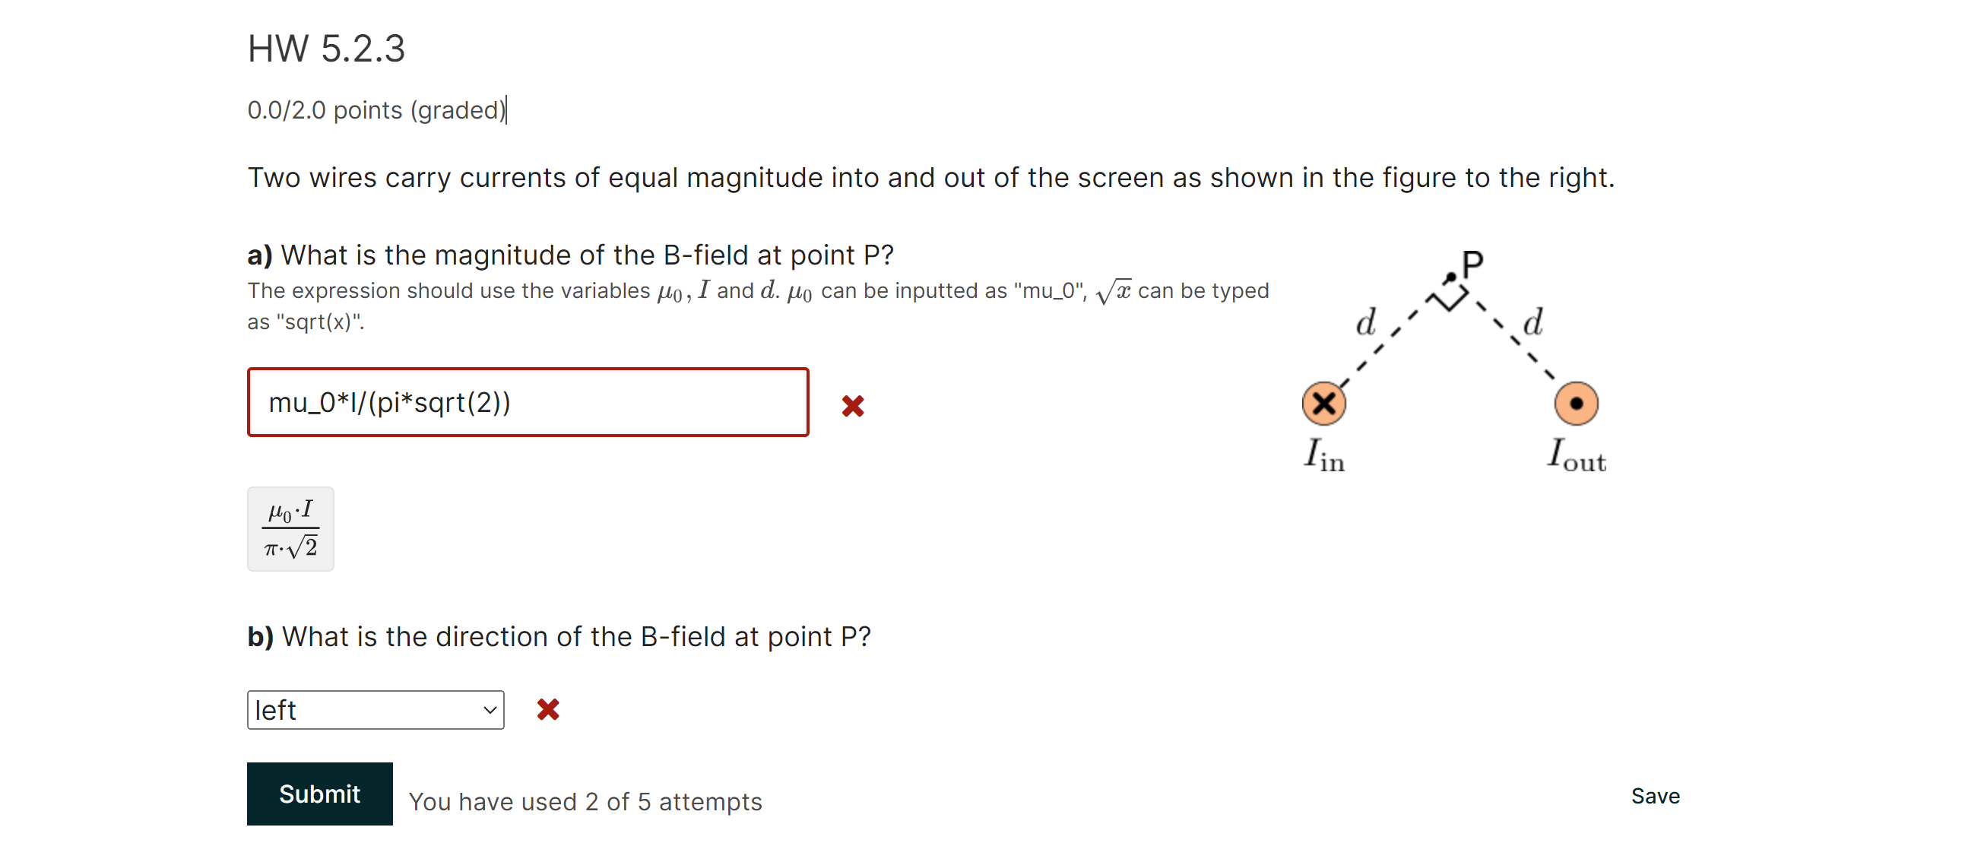
Task: Click the rendered formula preview box
Action: [x=290, y=528]
